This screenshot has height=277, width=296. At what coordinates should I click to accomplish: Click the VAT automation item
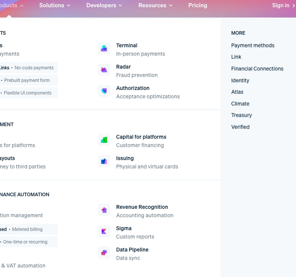click(x=22, y=266)
